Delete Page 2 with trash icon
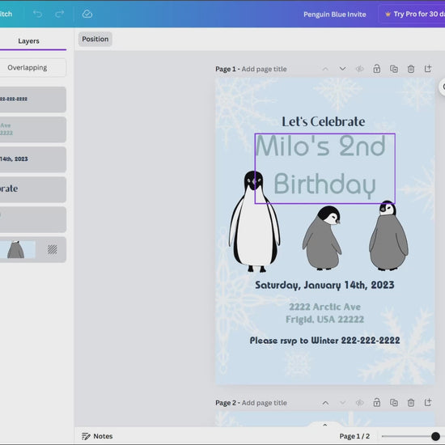The height and width of the screenshot is (445, 445). click(x=411, y=402)
